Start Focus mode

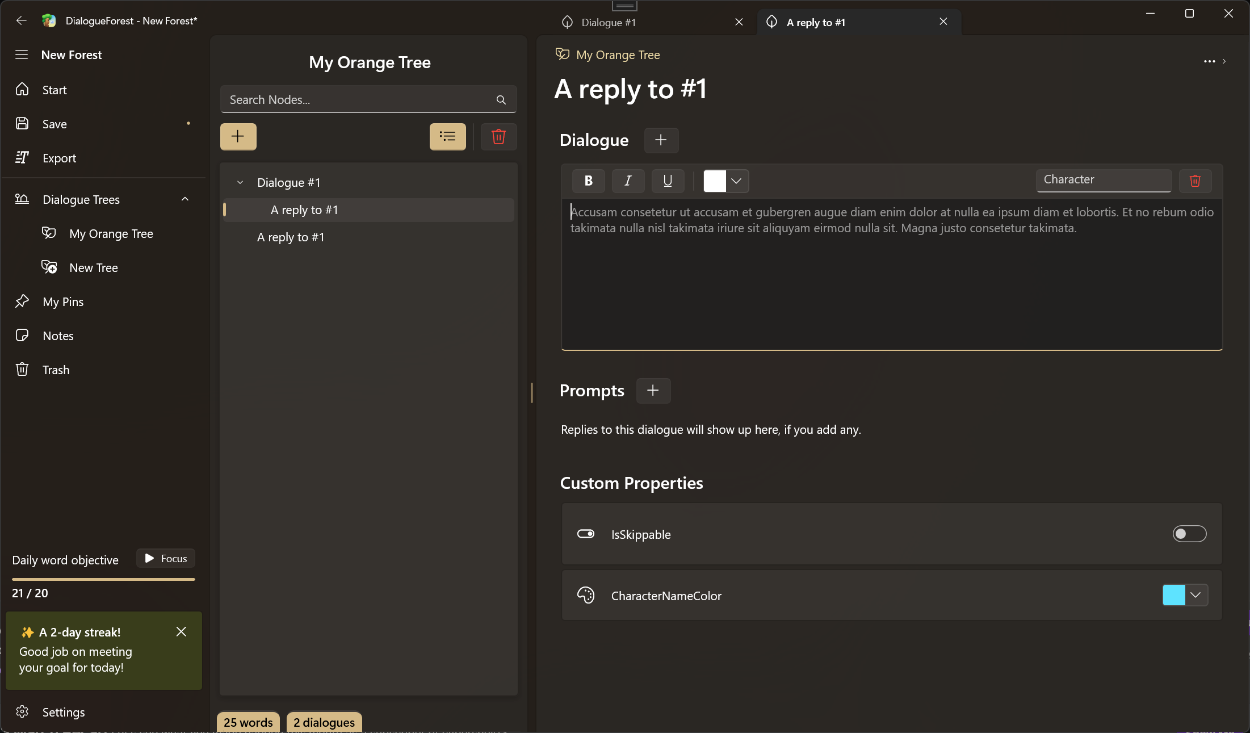coord(166,558)
